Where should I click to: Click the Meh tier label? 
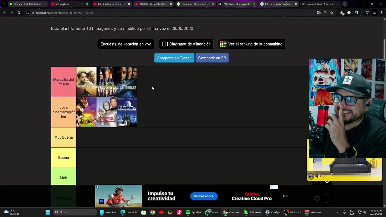click(64, 178)
